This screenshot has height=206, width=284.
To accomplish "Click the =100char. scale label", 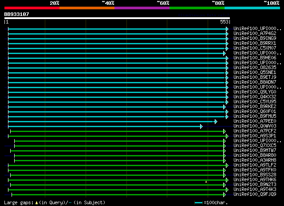I will 216,203.
